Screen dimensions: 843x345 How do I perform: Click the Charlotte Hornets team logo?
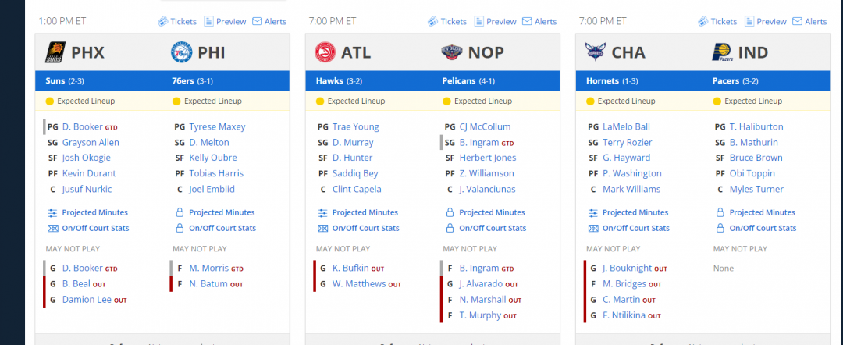(595, 52)
